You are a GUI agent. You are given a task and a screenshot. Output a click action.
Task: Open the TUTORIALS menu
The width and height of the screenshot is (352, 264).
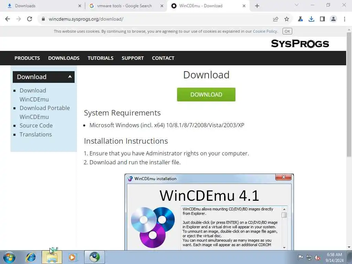pos(100,58)
